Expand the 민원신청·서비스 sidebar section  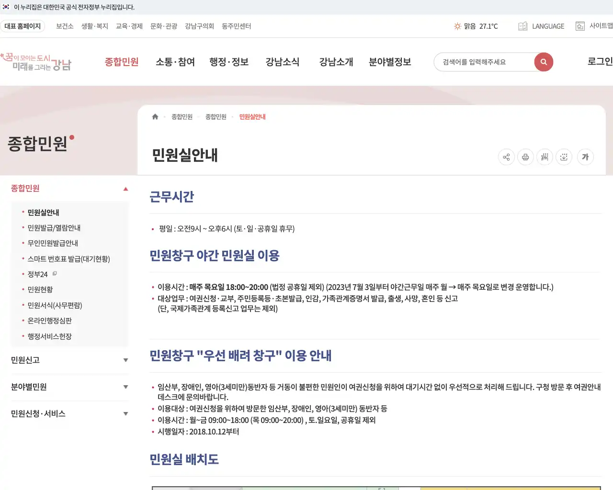pos(125,414)
